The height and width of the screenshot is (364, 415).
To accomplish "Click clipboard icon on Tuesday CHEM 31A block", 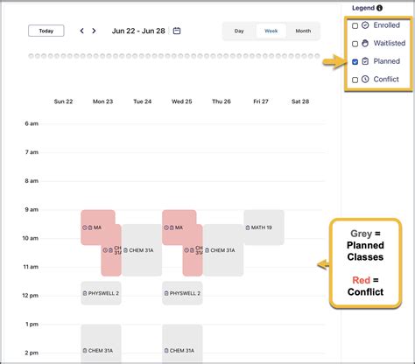I will [125, 250].
